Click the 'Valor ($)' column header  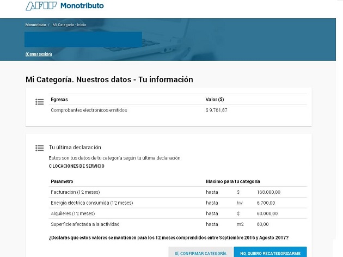click(x=215, y=99)
